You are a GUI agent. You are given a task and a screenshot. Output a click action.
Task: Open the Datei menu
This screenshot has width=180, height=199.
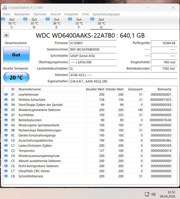coord(7,14)
